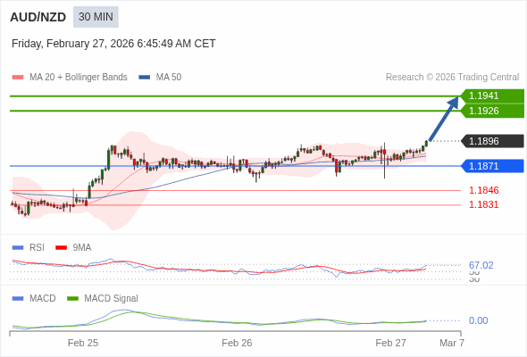Click the RSI blue legend swatch
This screenshot has height=357, width=527.
[x=18, y=248]
